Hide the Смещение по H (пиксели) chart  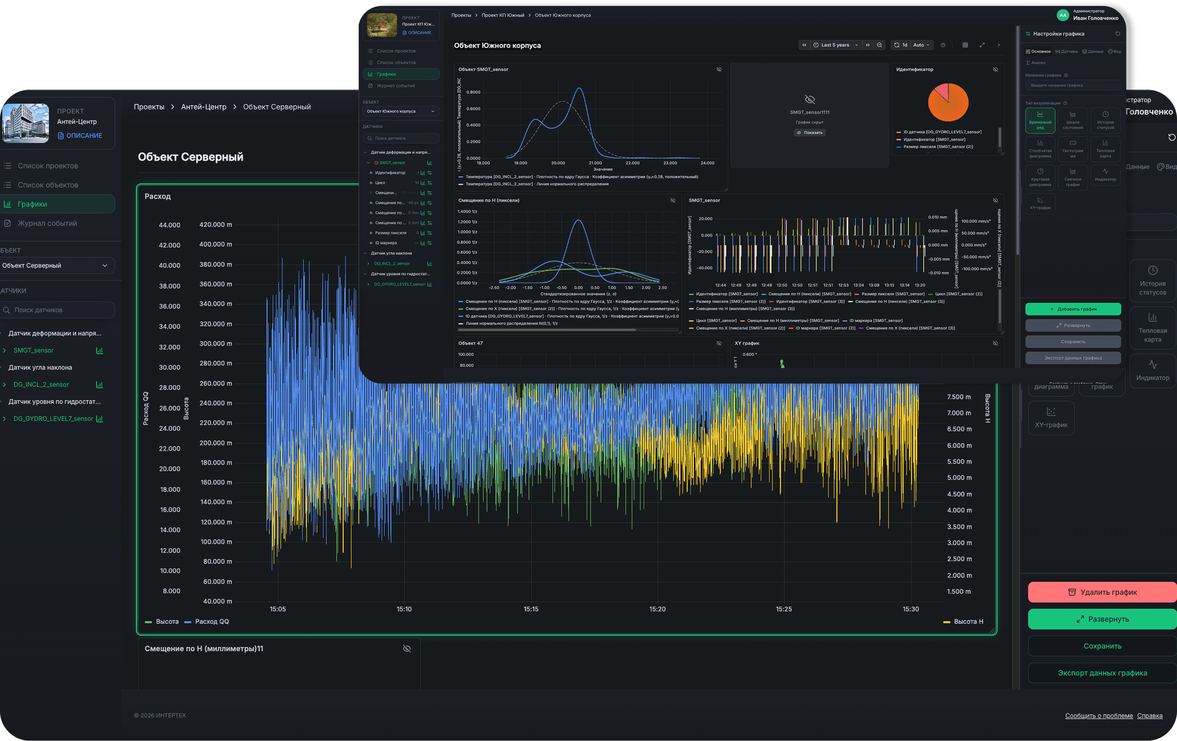673,201
